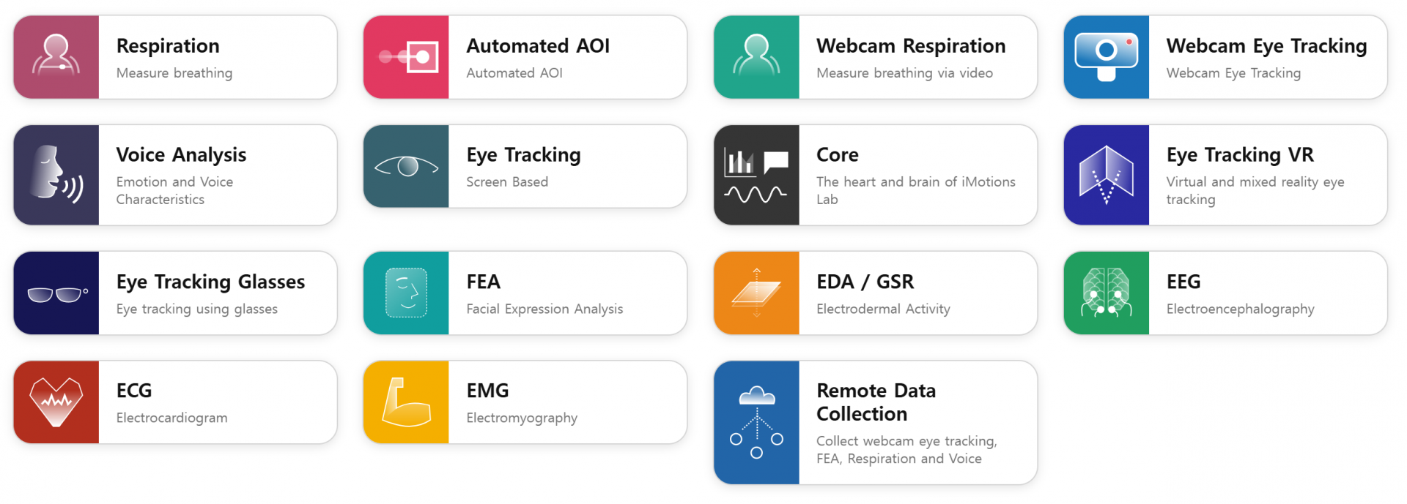Click the Electroencephalography subtitle

point(1240,309)
